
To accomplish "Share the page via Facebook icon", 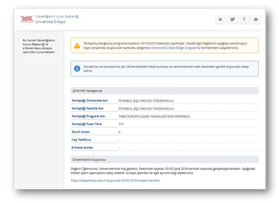I will (244, 19).
